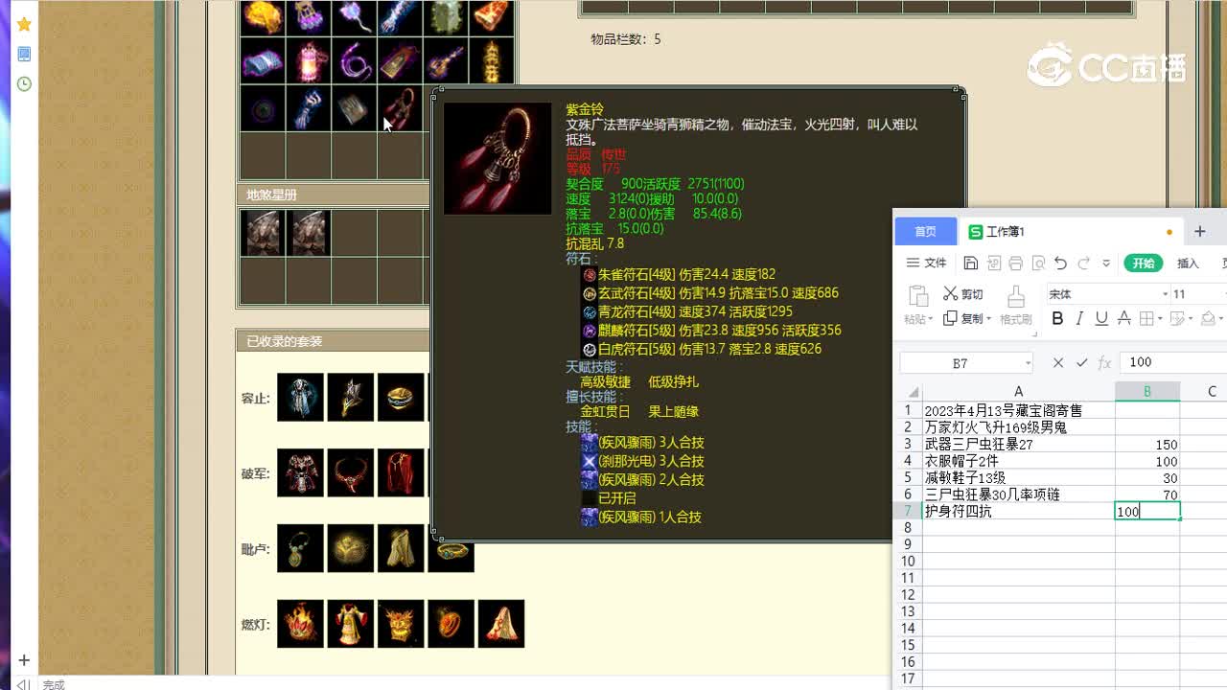Switch to the 首页 home tab

925,232
